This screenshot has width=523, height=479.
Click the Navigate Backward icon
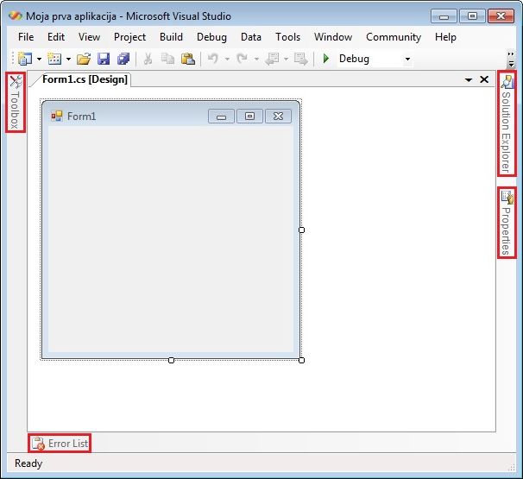click(x=272, y=59)
